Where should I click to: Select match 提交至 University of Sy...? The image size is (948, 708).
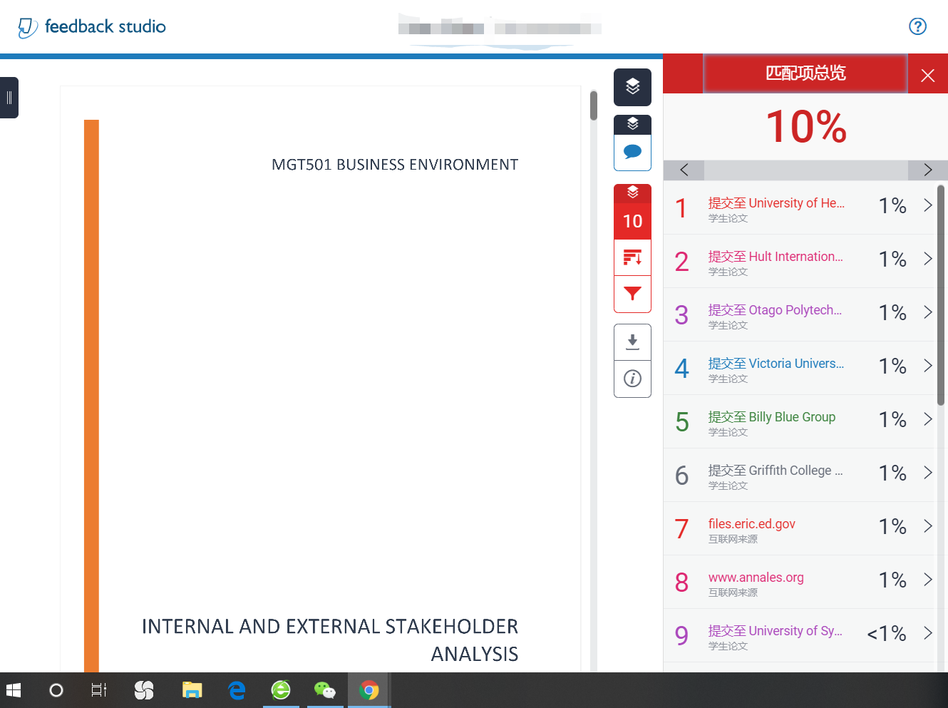point(776,631)
